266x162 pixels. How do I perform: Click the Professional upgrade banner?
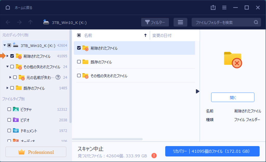[x=36, y=152]
